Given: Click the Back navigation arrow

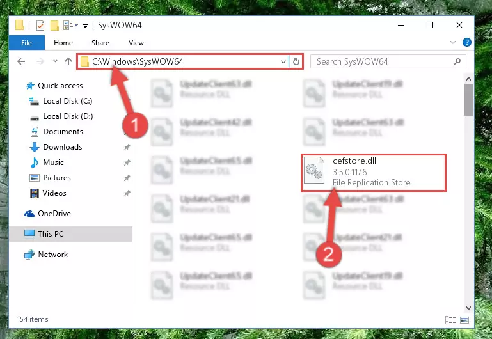Looking at the screenshot, I should pos(21,61).
